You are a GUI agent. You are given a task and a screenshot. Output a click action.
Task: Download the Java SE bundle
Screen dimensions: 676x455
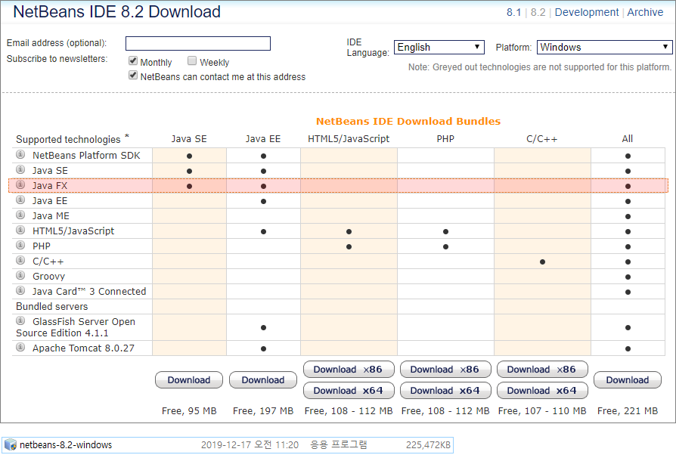(189, 380)
